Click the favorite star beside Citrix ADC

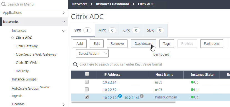pos(12,38)
